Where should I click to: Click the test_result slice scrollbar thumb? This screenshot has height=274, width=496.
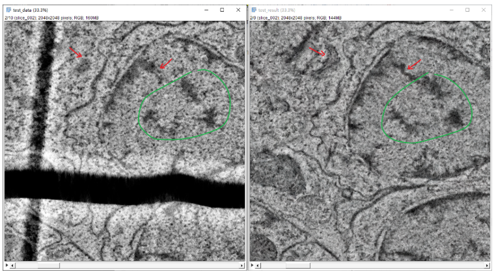click(x=297, y=266)
